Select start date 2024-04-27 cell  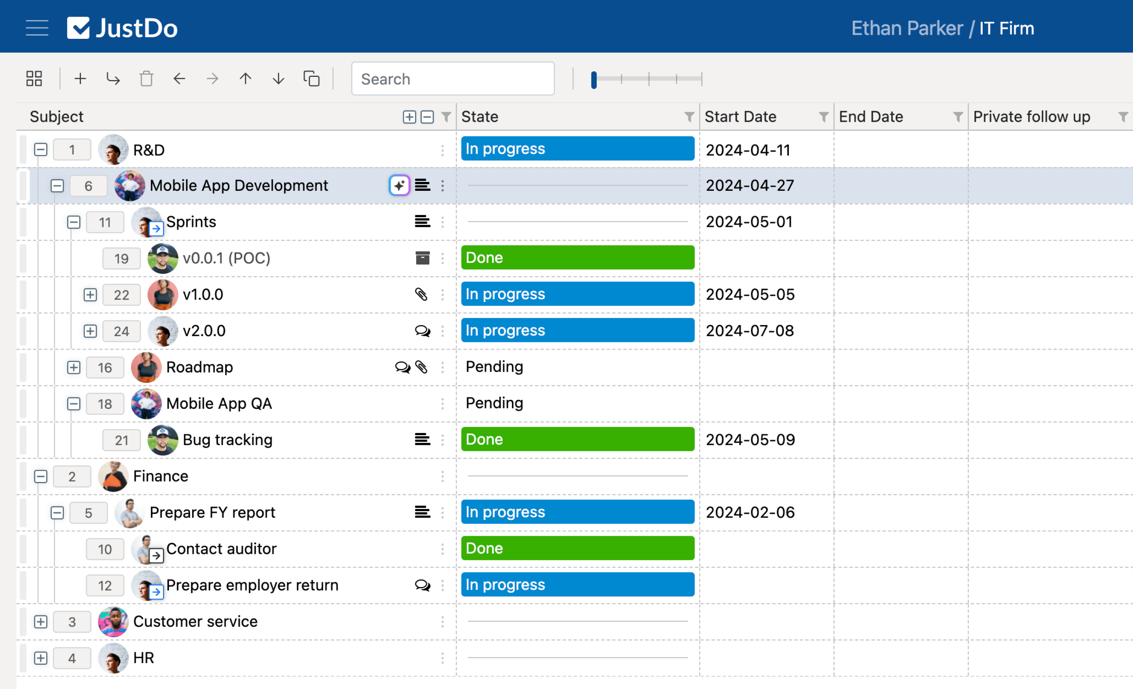pos(767,185)
